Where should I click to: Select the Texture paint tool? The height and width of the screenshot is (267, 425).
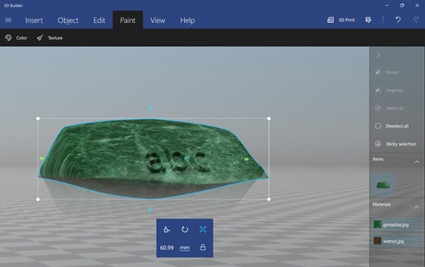pos(50,38)
